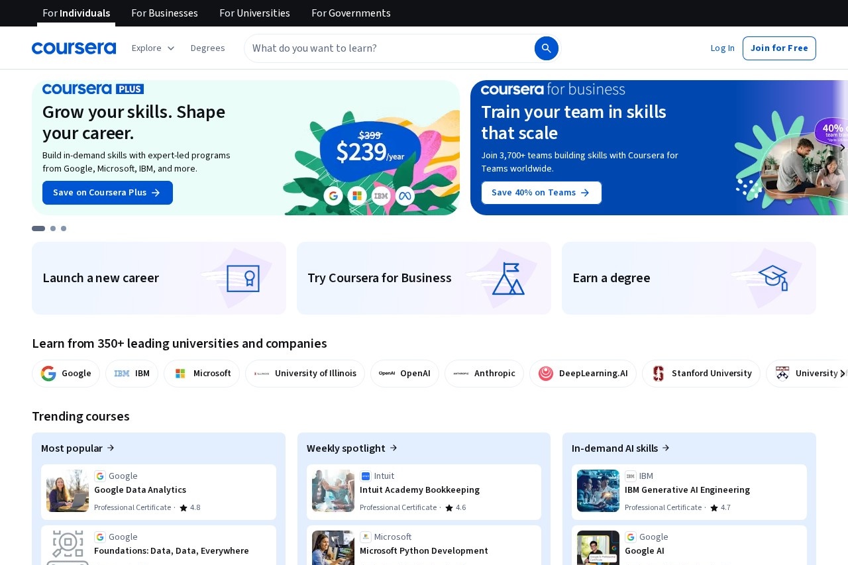Click the search magnifier icon
Screen dimensions: 848x565
point(546,48)
